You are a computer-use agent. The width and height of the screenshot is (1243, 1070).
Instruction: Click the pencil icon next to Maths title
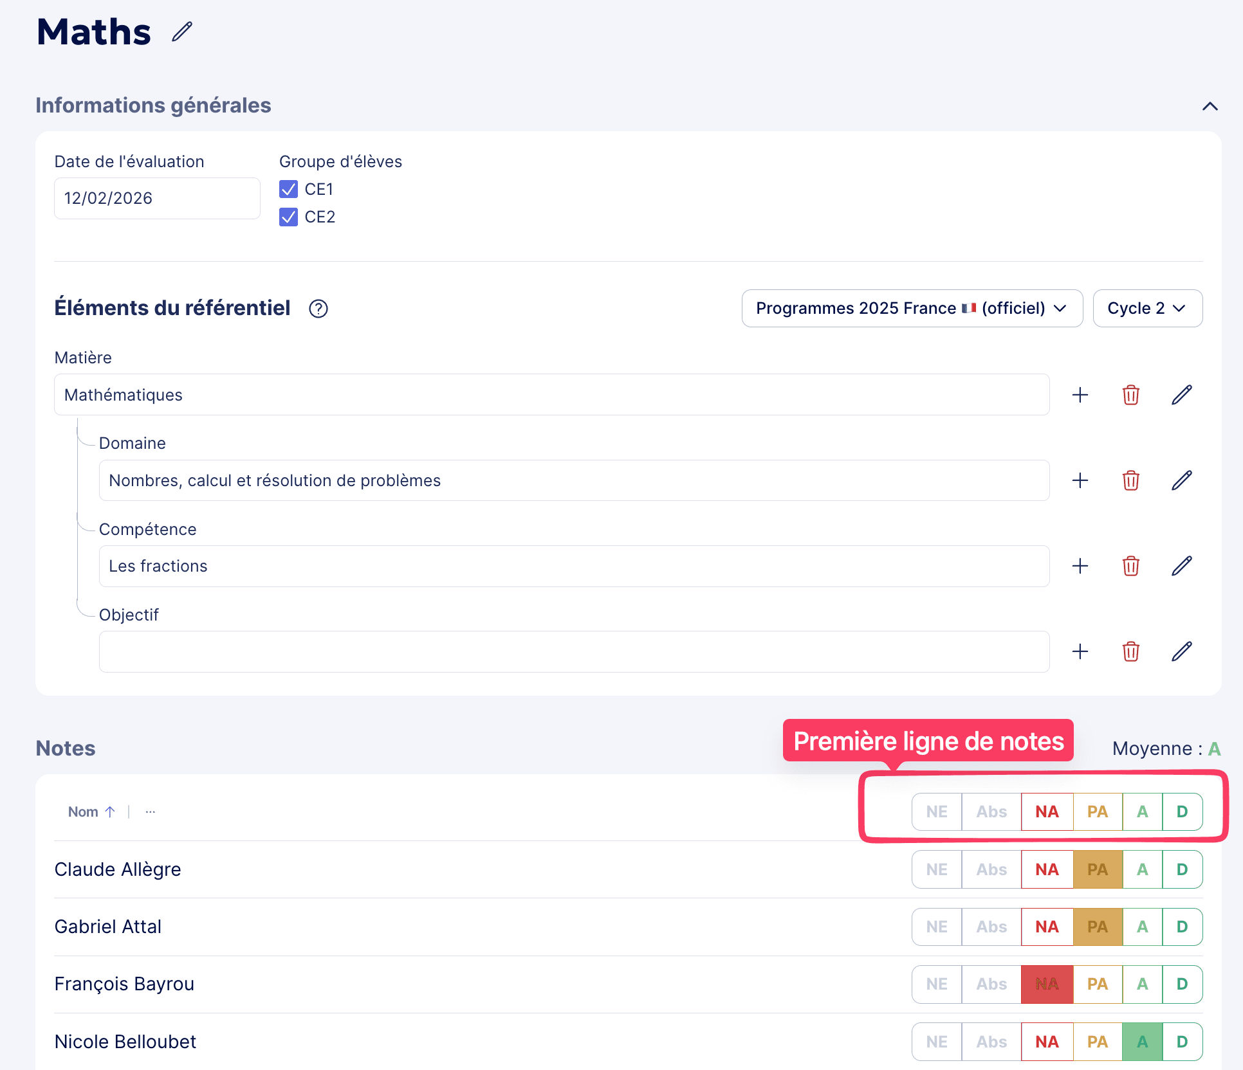pos(182,32)
